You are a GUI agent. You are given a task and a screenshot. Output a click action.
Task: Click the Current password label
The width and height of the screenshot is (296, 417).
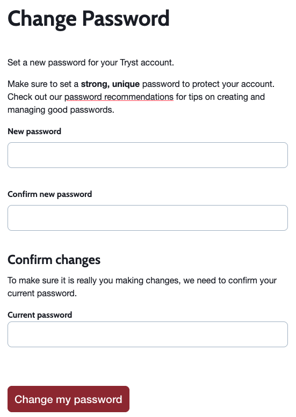point(40,315)
